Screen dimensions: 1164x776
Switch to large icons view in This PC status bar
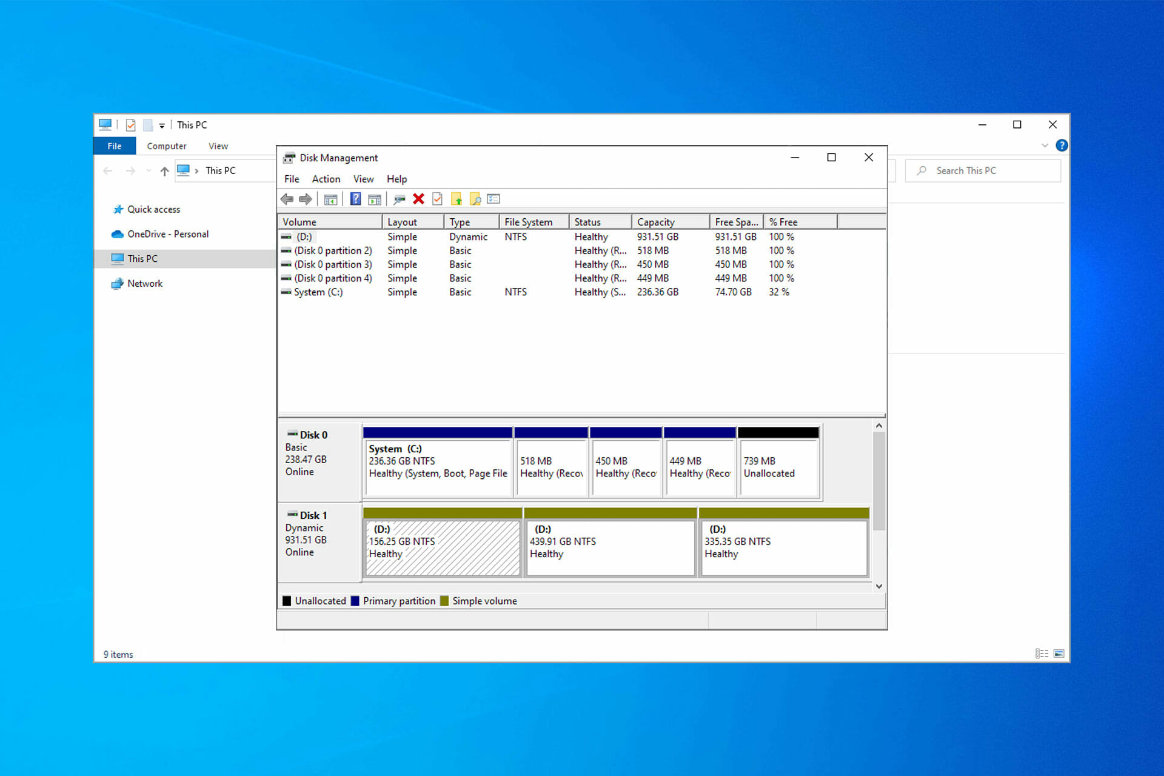pyautogui.click(x=1059, y=654)
